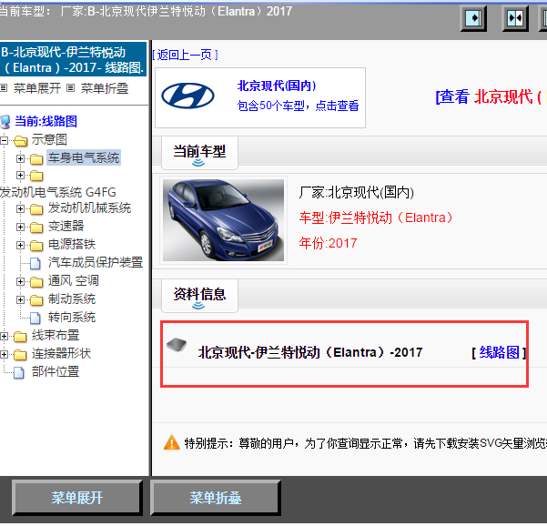This screenshot has width=547, height=526.
Task: Expand the 制动系统 node
Action: click(x=20, y=299)
